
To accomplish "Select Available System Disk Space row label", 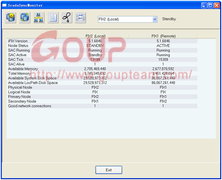I will (32, 78).
